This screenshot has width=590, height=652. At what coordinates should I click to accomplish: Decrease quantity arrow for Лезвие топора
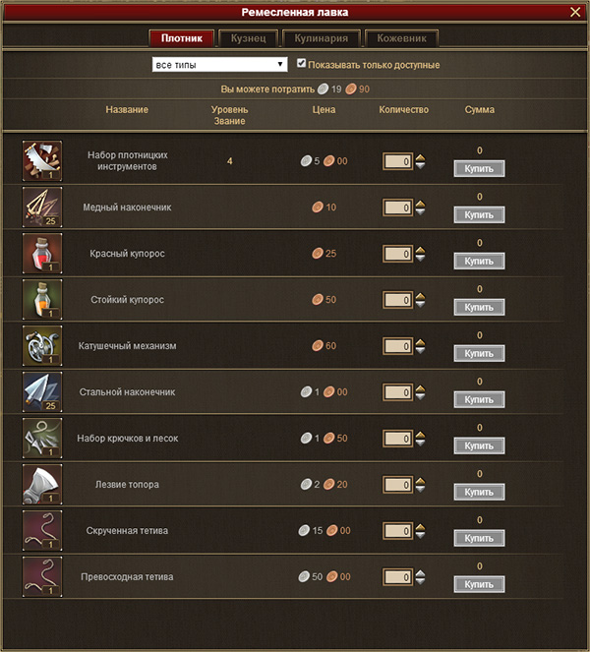420,489
